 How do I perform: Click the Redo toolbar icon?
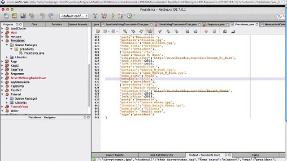pyautogui.click(x=51, y=16)
